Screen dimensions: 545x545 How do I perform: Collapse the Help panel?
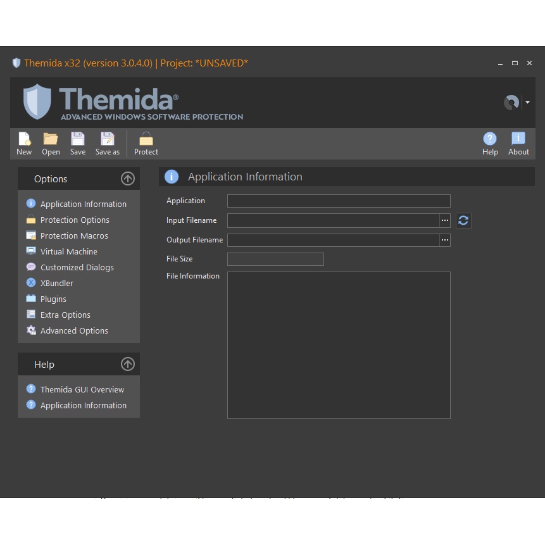tap(128, 364)
